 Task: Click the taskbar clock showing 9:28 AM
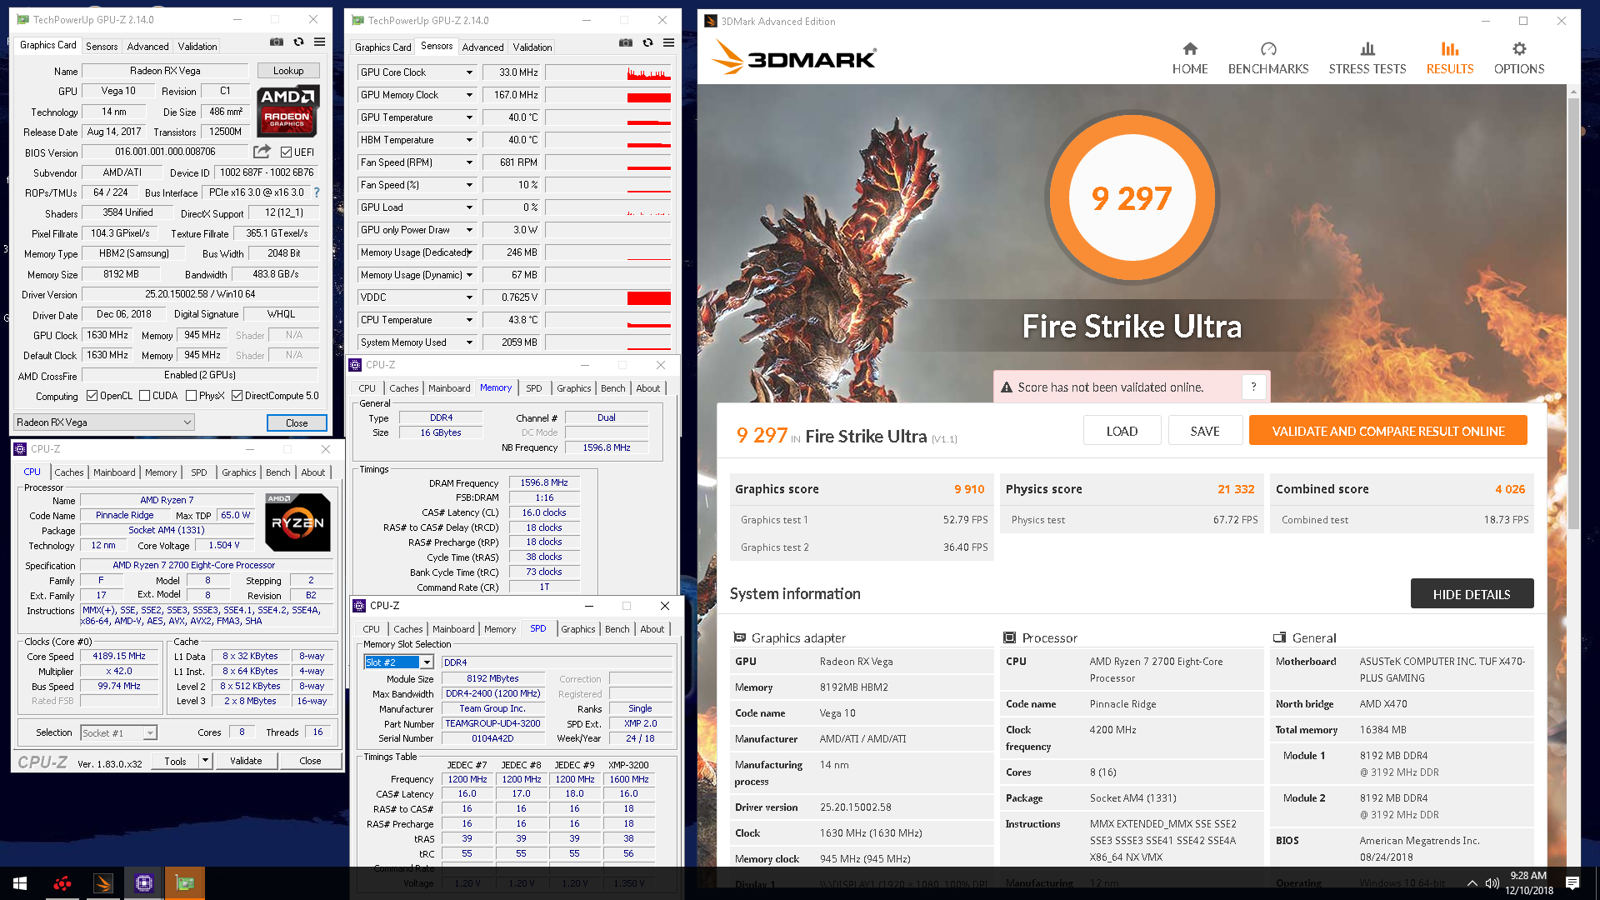[x=1528, y=883]
